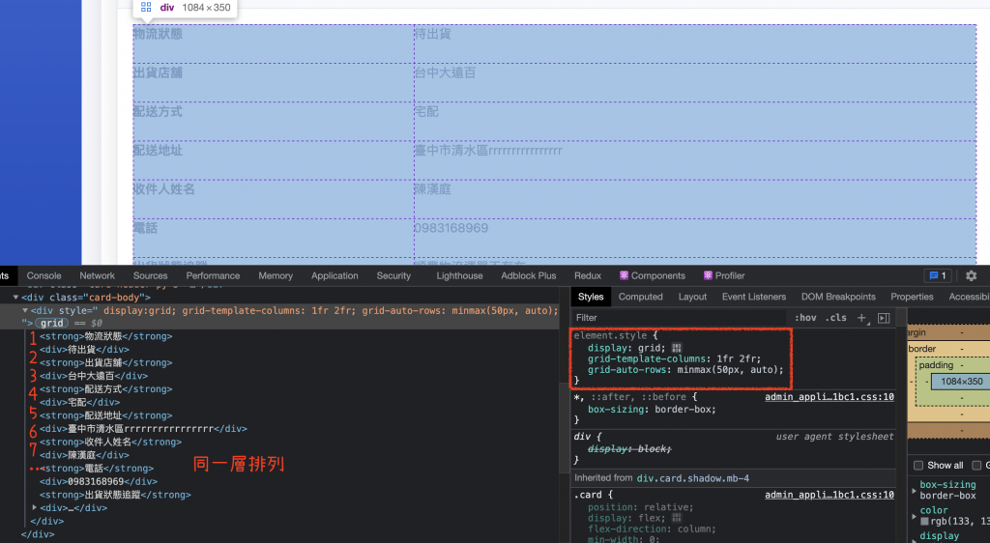The image size is (990, 543).
Task: Collapse the grid style div node
Action: (25, 310)
